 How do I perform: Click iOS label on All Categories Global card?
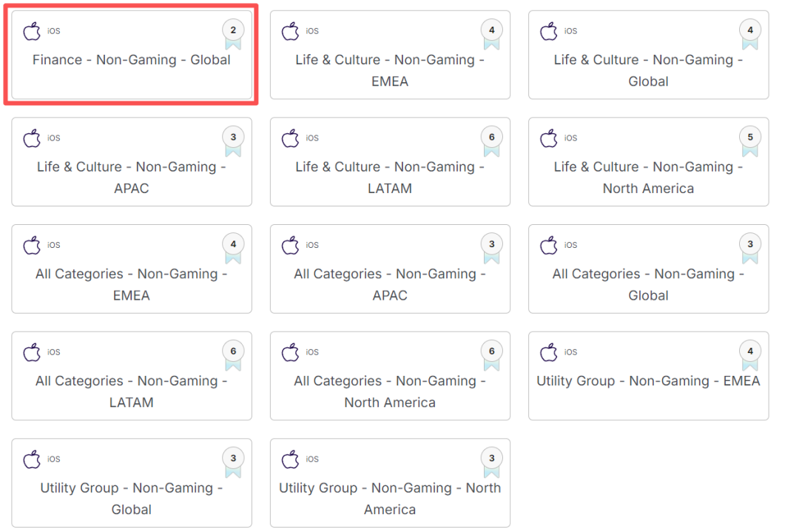click(x=570, y=245)
